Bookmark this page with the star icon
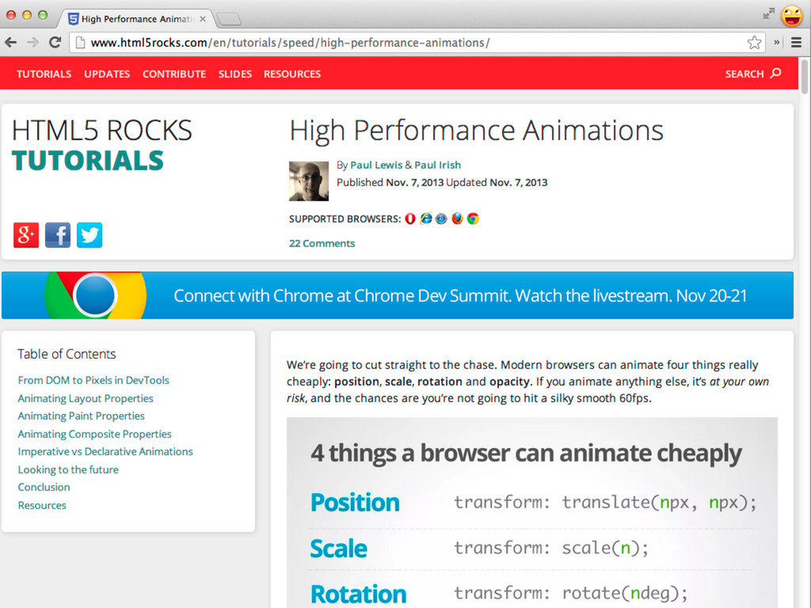This screenshot has height=608, width=811. [754, 43]
